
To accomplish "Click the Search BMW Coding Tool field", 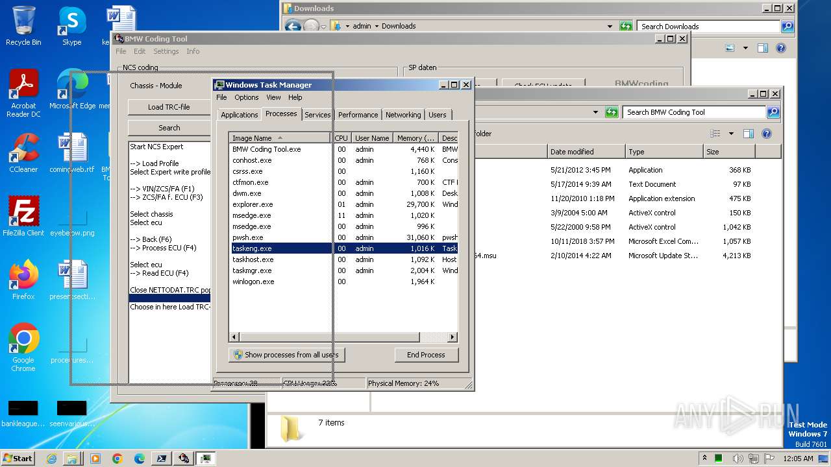I will (x=694, y=112).
